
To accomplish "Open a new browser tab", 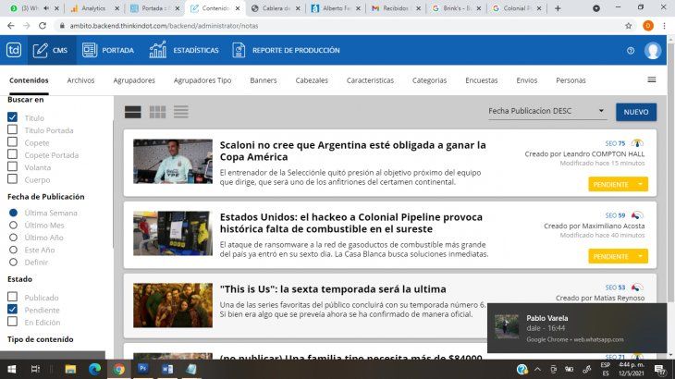I will click(558, 8).
